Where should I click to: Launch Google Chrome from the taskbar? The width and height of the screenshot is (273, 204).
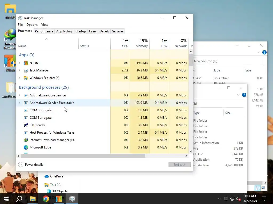(x=46, y=199)
